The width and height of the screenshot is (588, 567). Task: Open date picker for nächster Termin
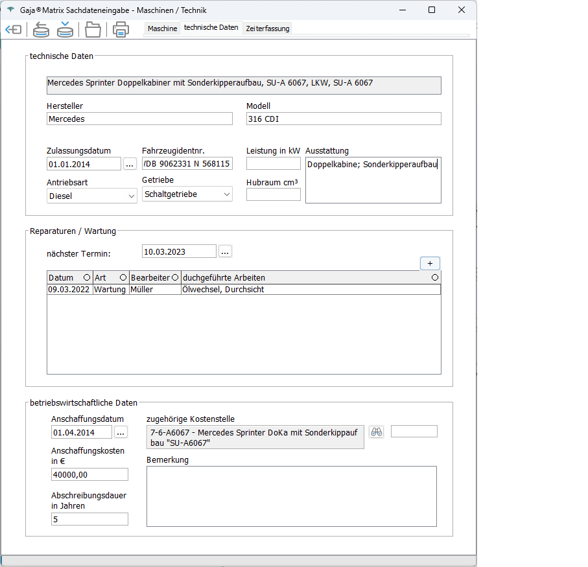(x=225, y=251)
